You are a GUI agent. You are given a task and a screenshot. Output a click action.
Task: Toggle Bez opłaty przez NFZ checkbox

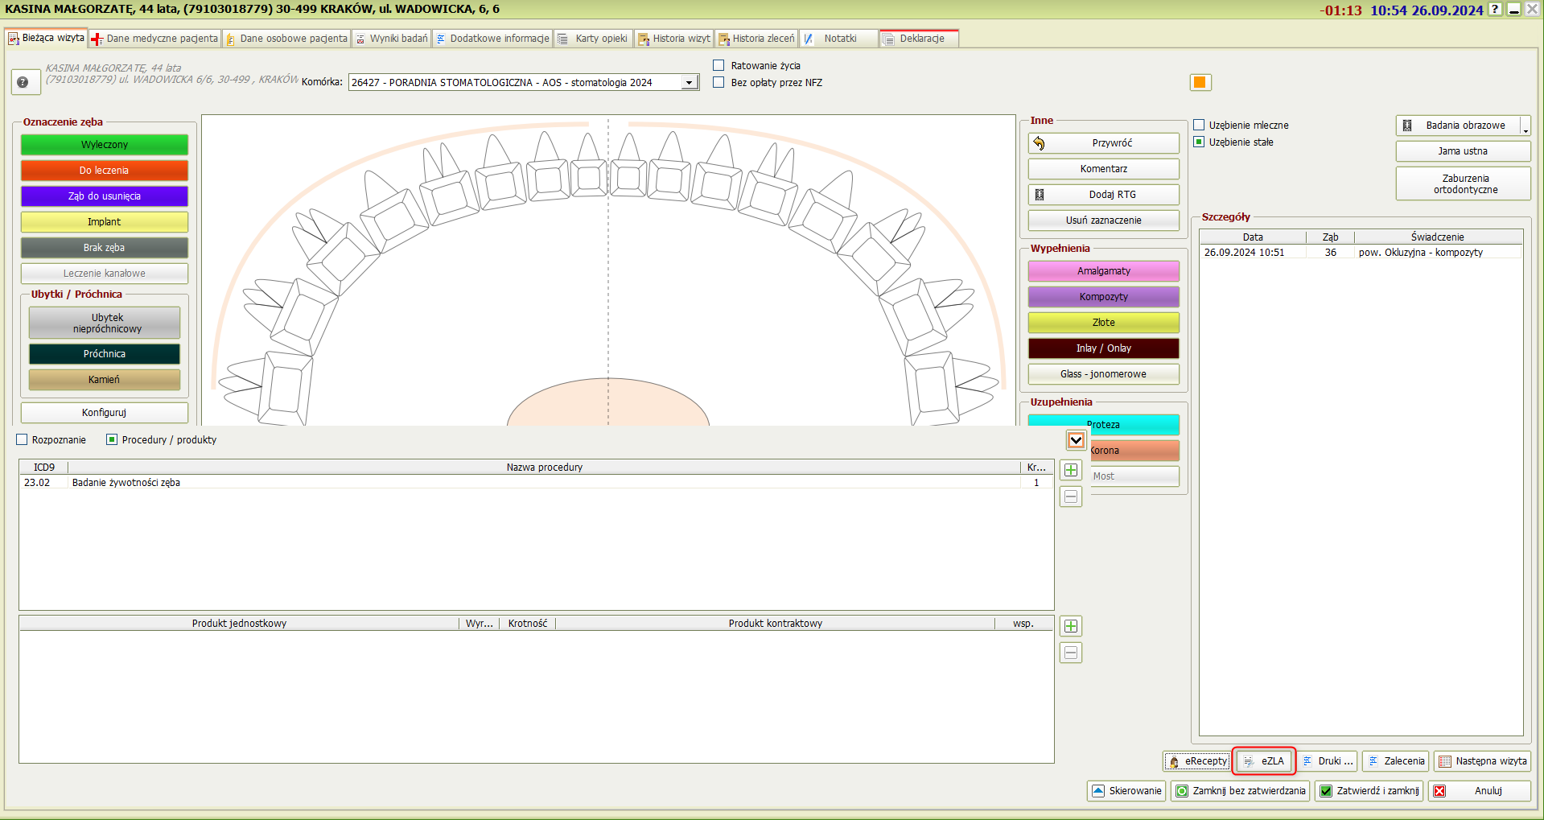point(718,82)
